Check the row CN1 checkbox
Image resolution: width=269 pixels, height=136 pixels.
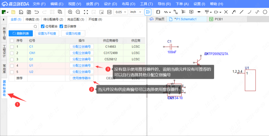12,53
